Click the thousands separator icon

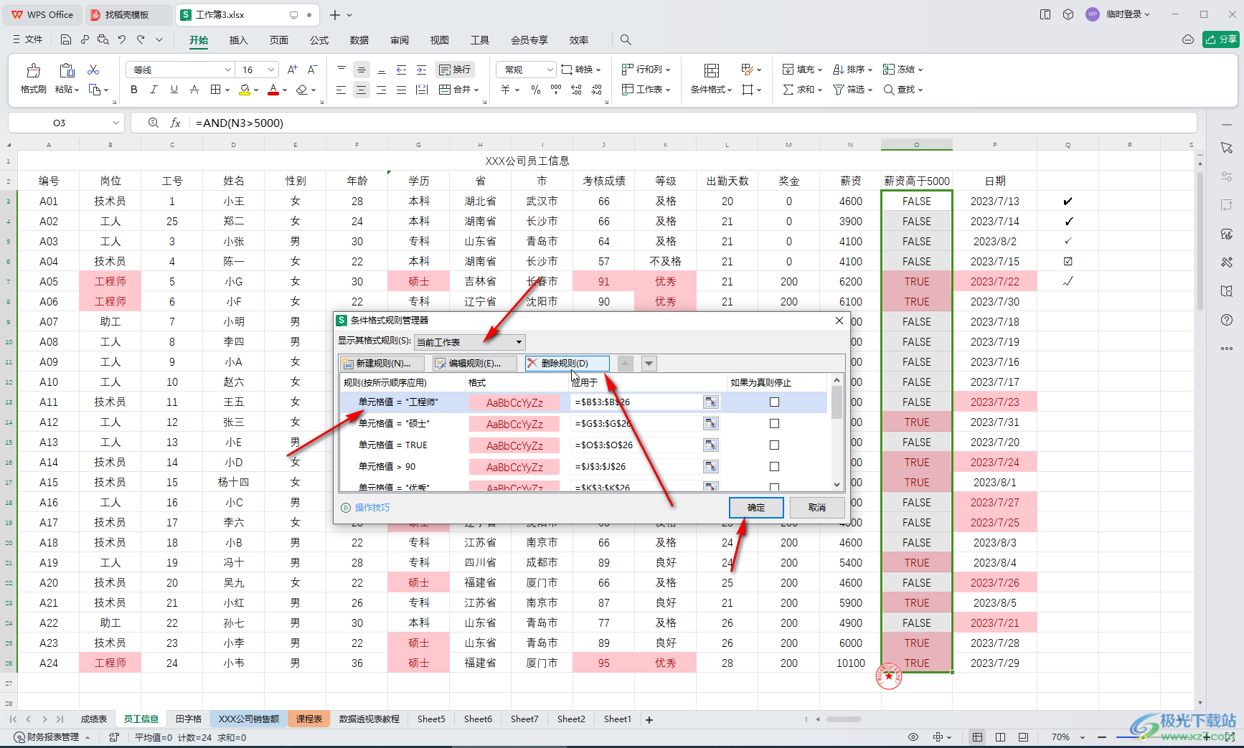coord(556,90)
